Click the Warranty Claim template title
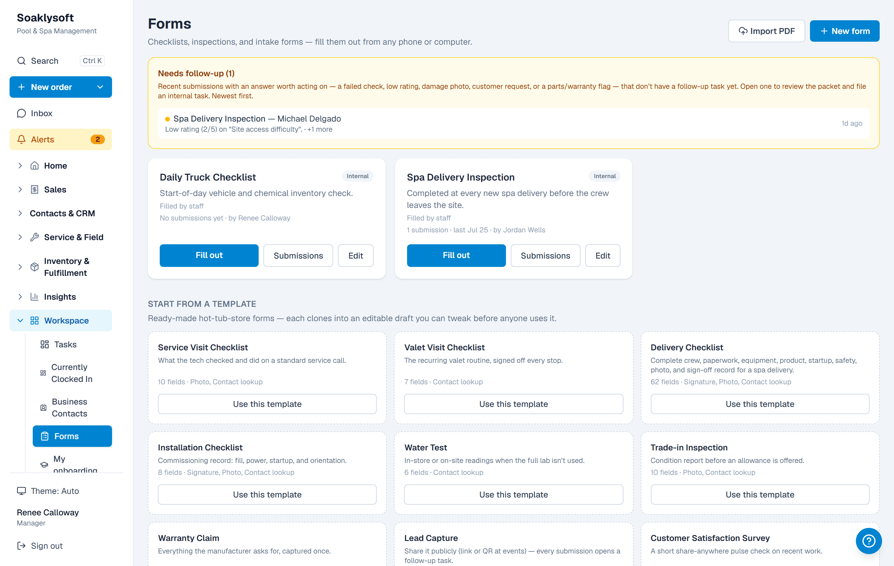Image resolution: width=894 pixels, height=566 pixels. tap(189, 538)
